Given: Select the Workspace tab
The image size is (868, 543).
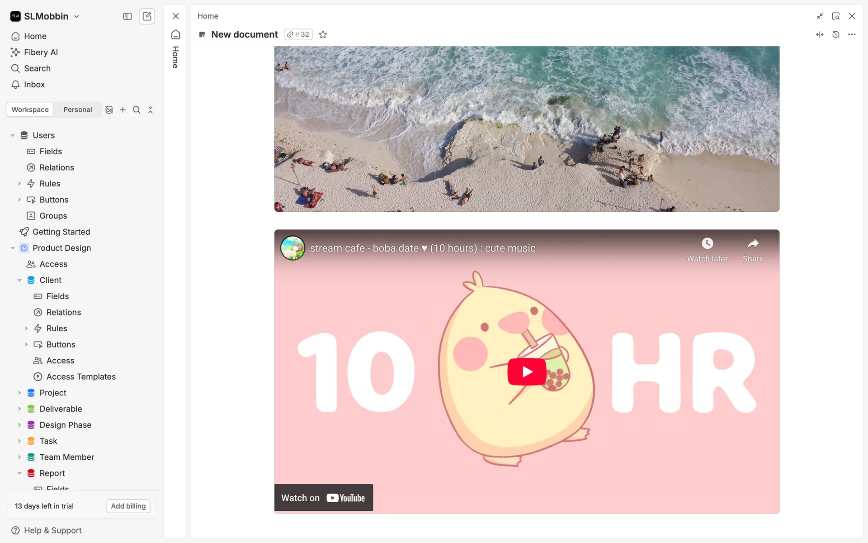Looking at the screenshot, I should click(x=30, y=110).
